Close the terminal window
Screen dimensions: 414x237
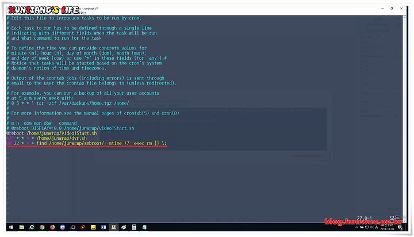(401, 9)
